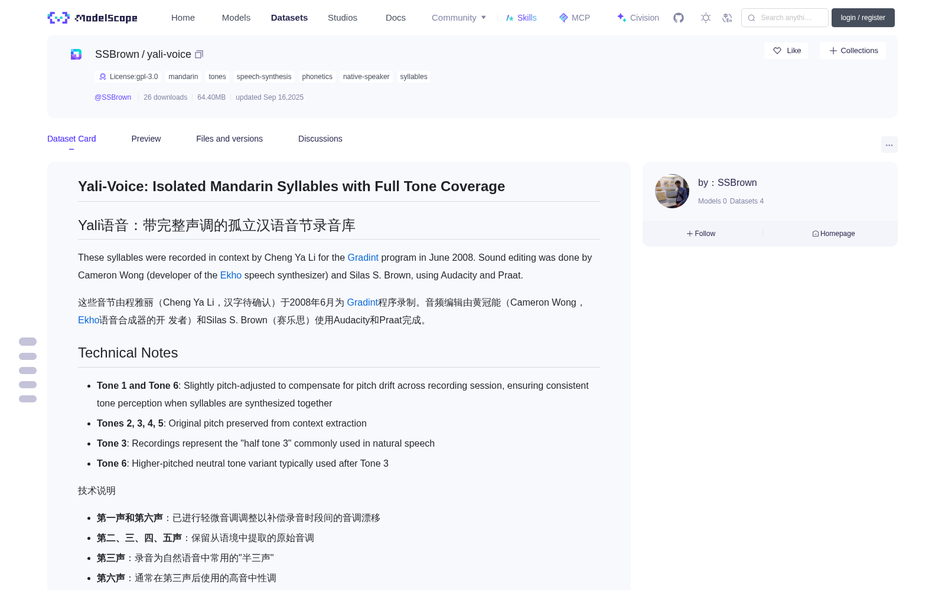945x590 pixels.
Task: Click last outline marker in left sidebar
Action: (28, 399)
